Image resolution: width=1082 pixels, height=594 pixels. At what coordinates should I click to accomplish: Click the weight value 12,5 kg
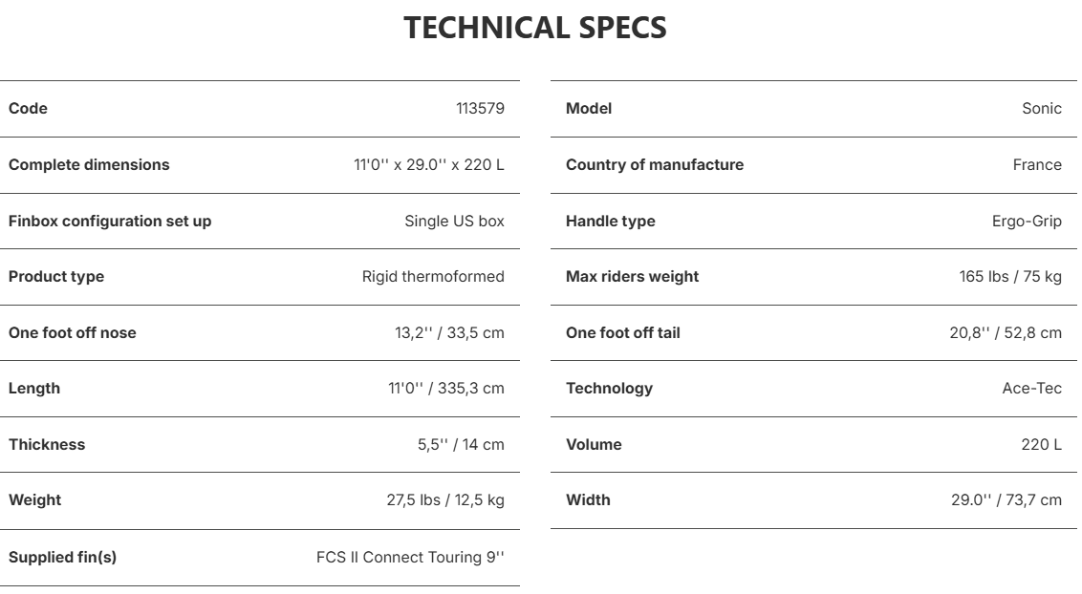point(445,499)
